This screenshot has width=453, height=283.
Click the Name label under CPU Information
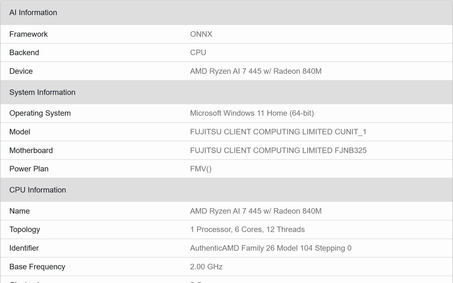(20, 211)
